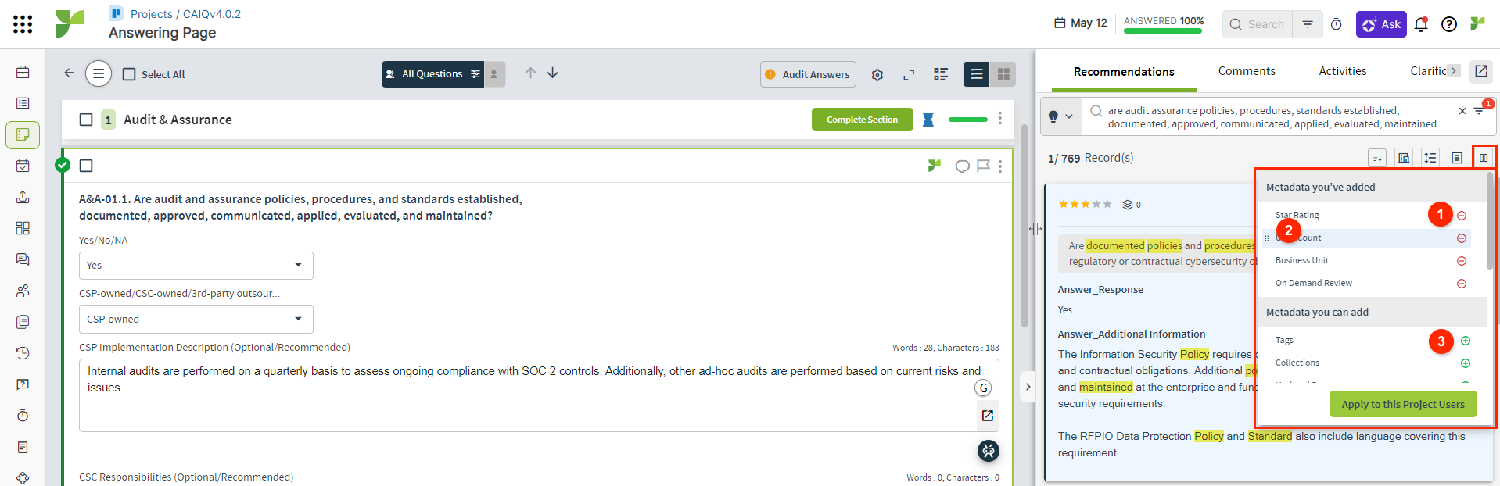Click the upload/export tray sidebar icon

click(23, 197)
